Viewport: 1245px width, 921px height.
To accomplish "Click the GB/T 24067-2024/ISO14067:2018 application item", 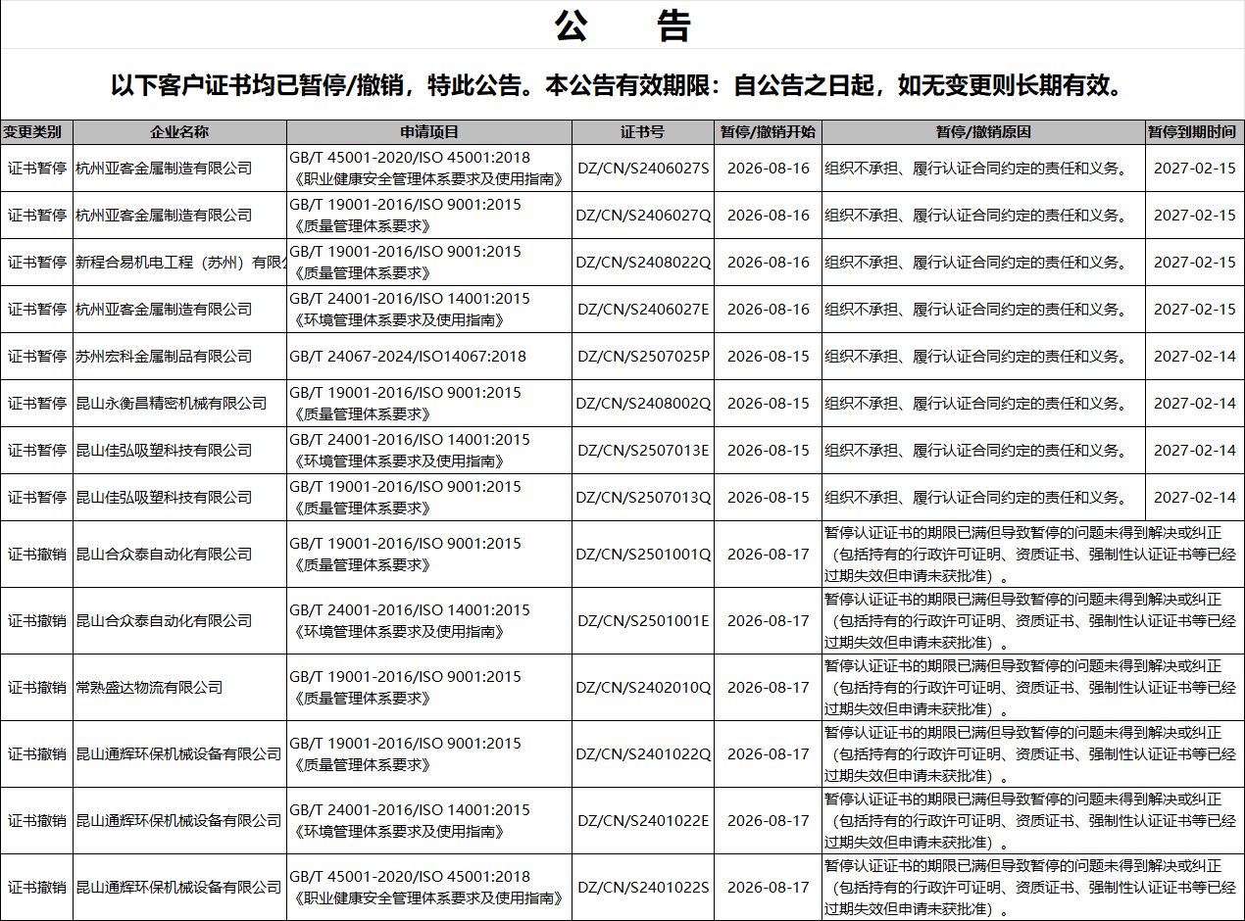I will 408,356.
